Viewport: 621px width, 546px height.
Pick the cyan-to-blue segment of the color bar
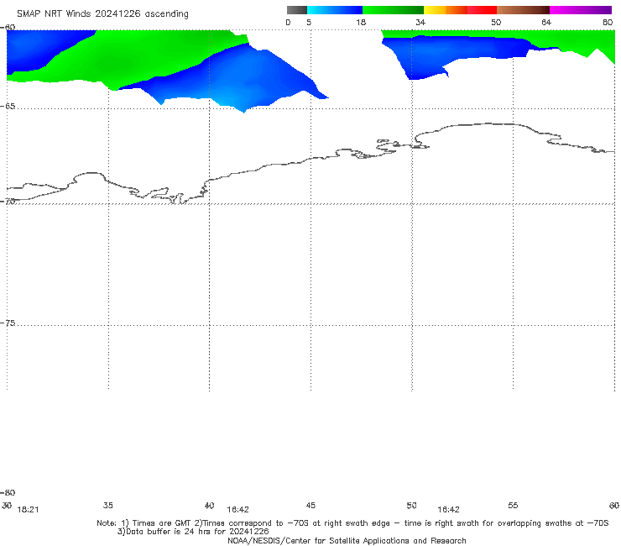[335, 10]
